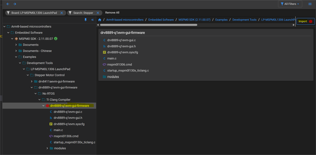Click the Import button
316x155 pixels.
point(305,21)
